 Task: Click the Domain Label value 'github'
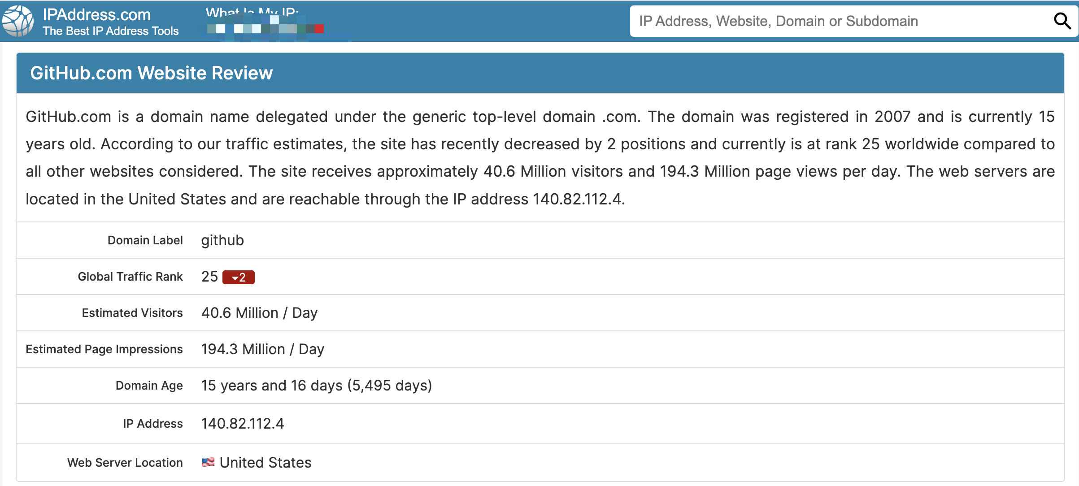(222, 240)
